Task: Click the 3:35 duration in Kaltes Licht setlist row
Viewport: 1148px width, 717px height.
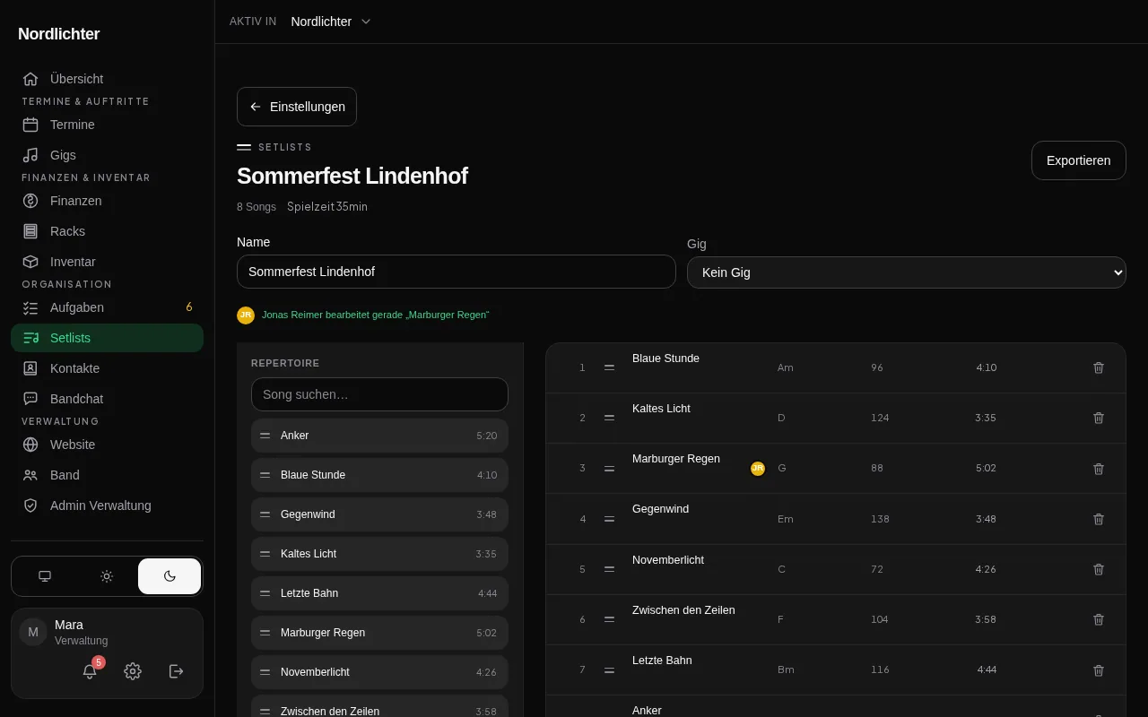Action: (986, 418)
